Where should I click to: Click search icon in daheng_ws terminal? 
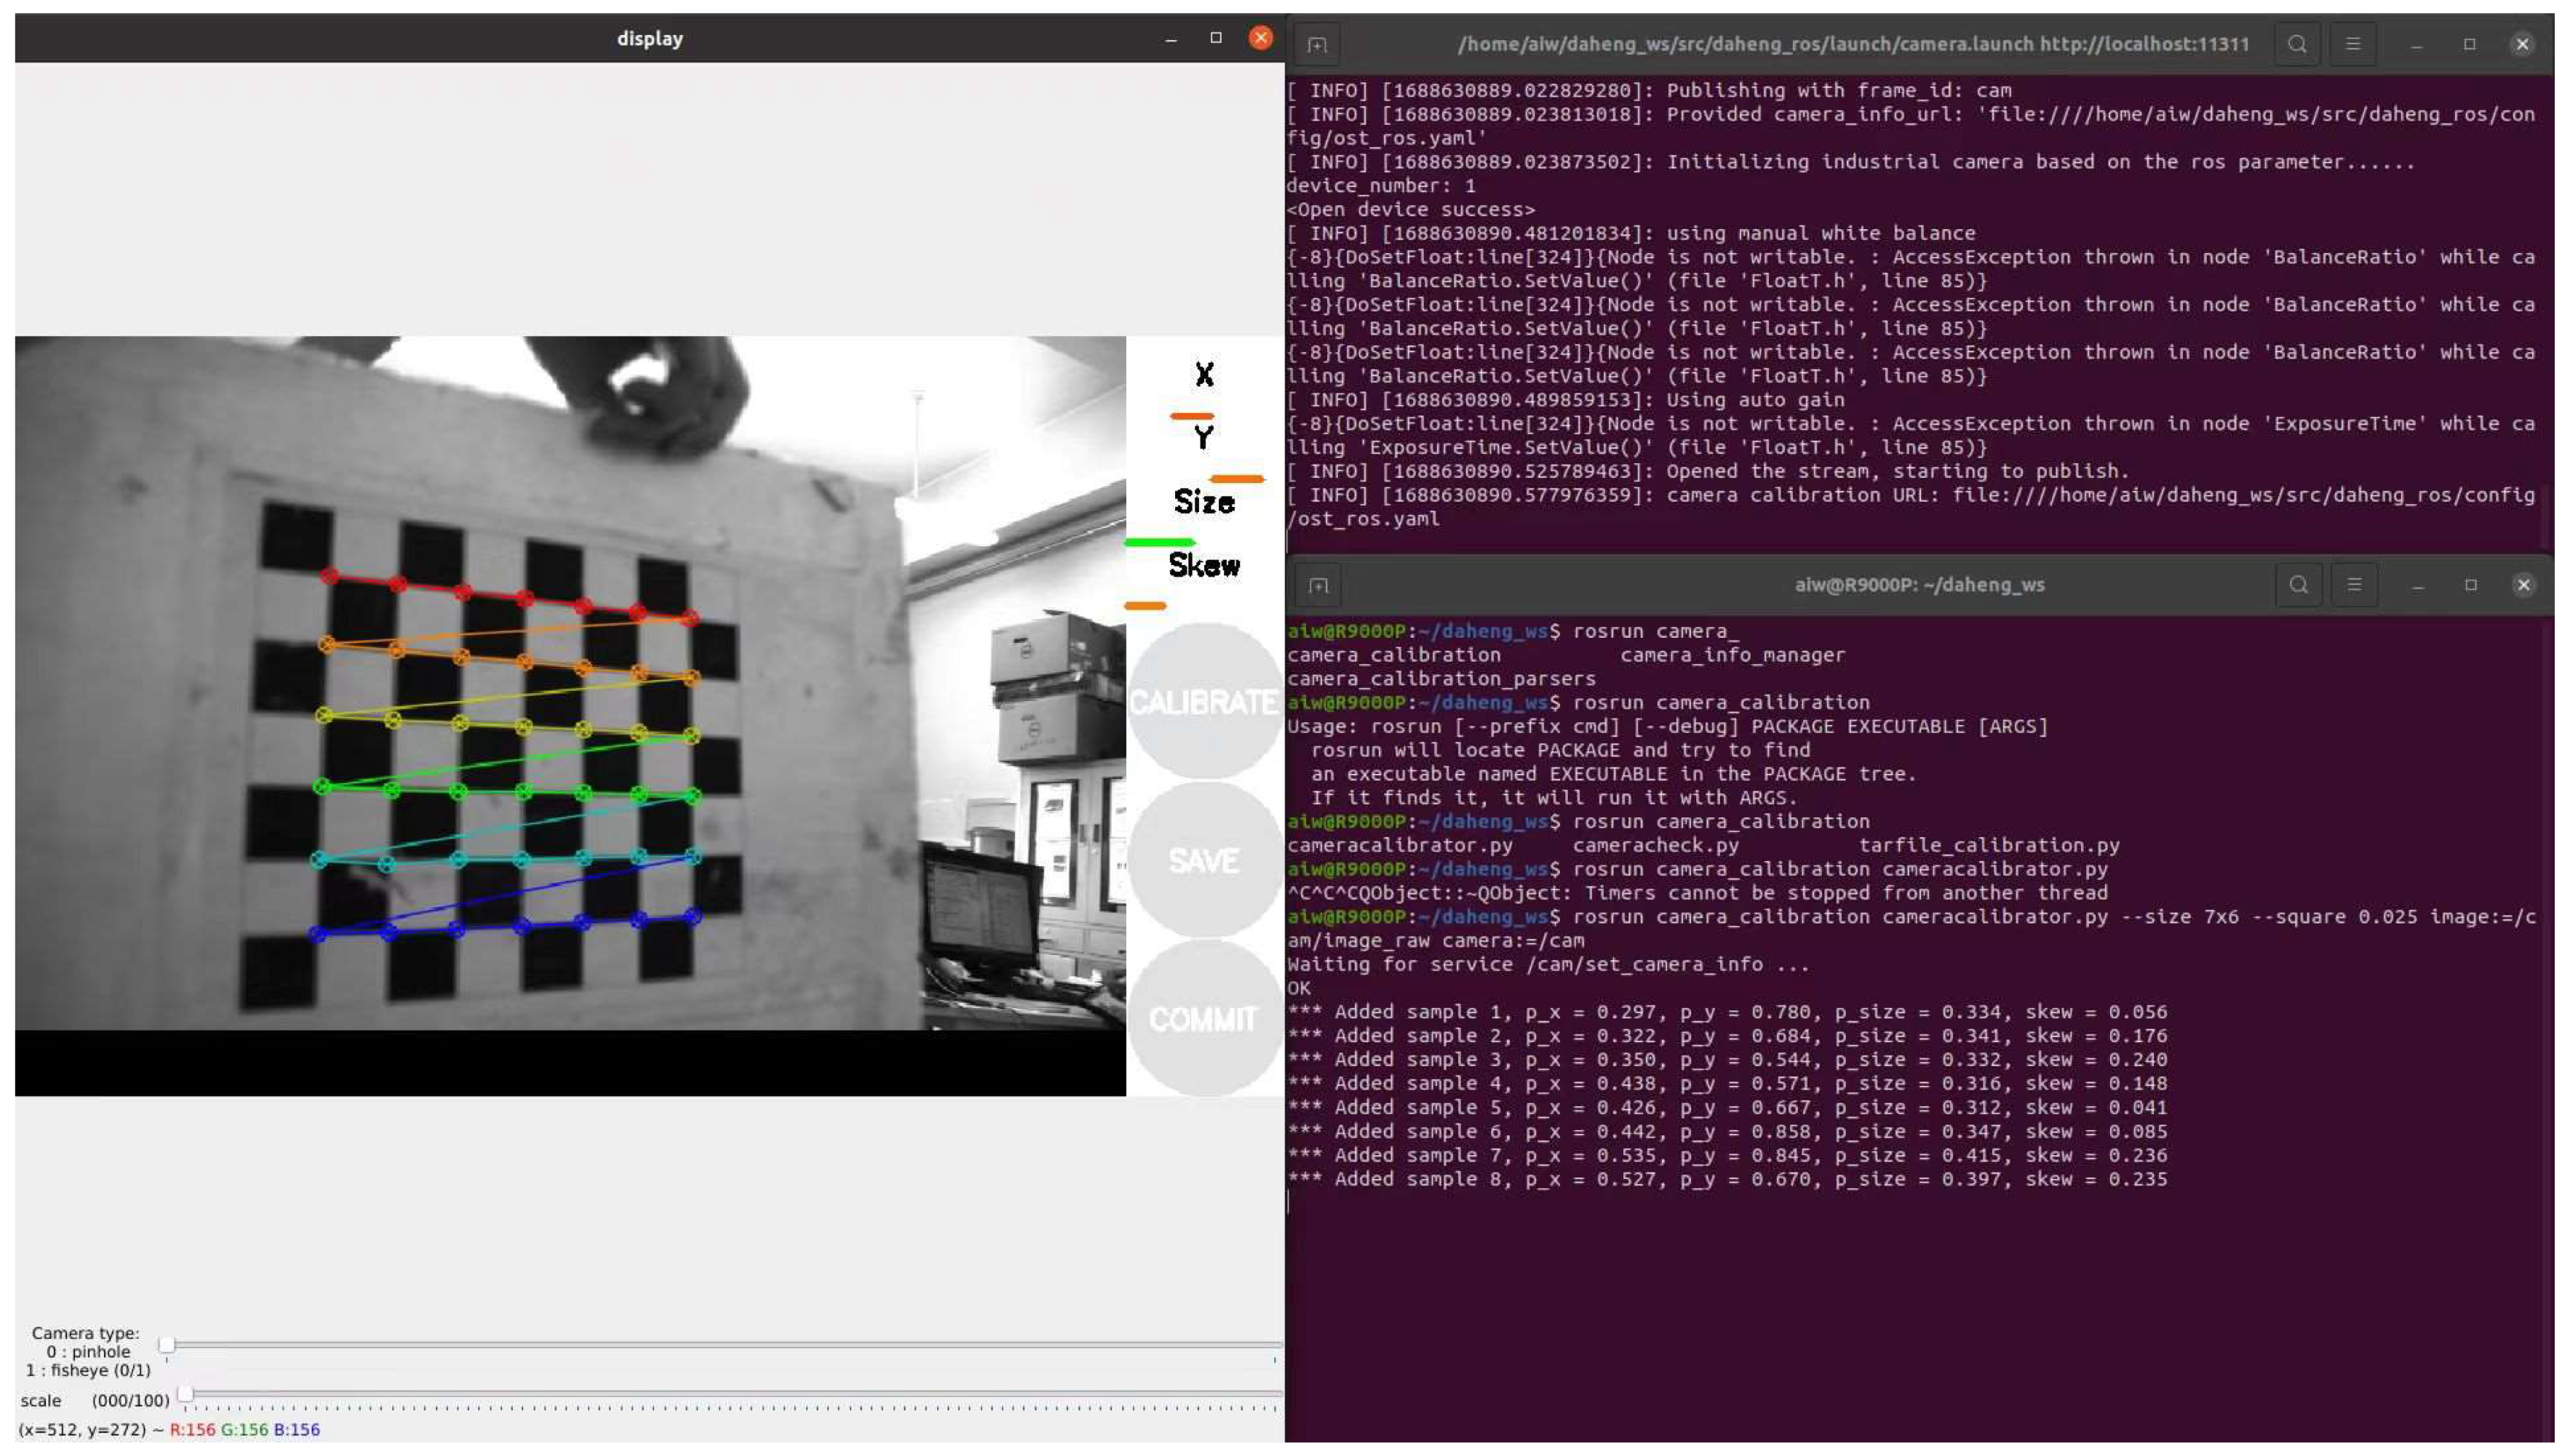(2298, 585)
